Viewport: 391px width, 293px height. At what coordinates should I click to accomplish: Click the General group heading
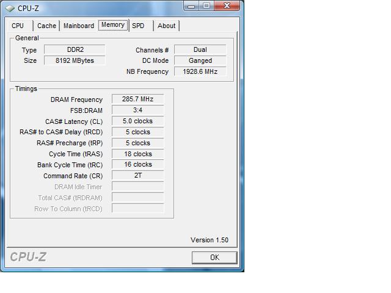[27, 38]
